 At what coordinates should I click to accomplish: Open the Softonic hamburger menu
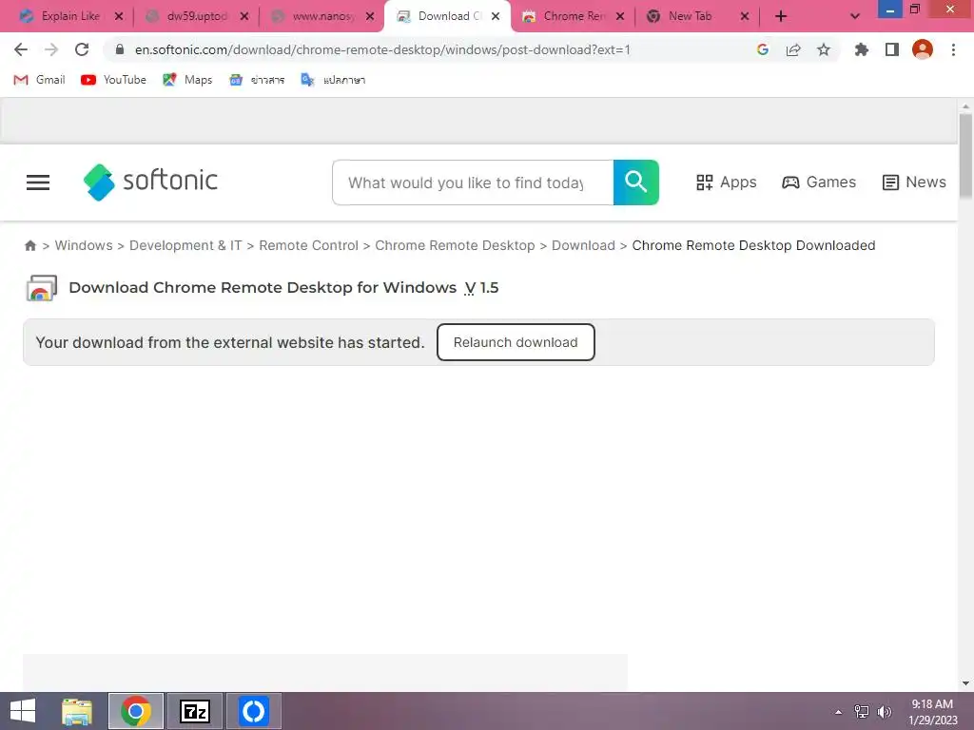point(38,182)
